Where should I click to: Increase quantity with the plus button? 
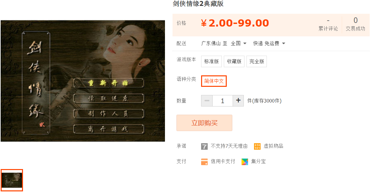pyautogui.click(x=238, y=101)
